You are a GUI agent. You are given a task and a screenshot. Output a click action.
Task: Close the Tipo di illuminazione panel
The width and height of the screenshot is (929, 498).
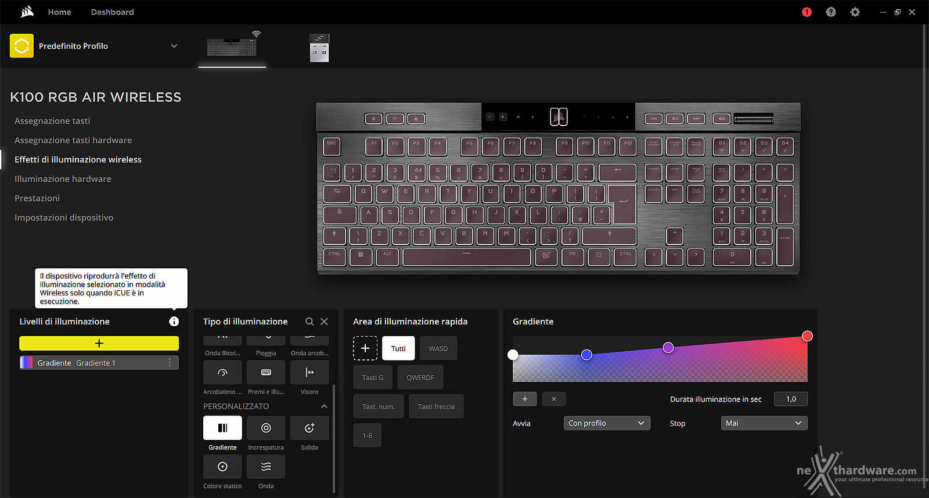click(324, 322)
